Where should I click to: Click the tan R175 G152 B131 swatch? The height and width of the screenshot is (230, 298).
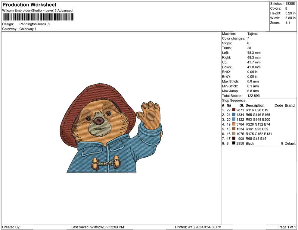tap(234, 134)
